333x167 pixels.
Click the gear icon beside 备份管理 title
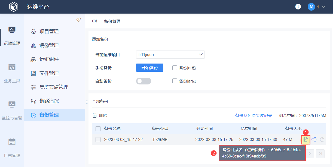[94, 21]
